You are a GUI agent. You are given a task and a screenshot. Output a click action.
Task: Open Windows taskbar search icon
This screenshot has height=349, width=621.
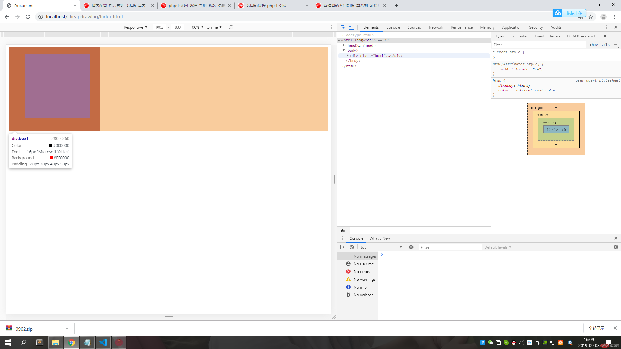23,343
